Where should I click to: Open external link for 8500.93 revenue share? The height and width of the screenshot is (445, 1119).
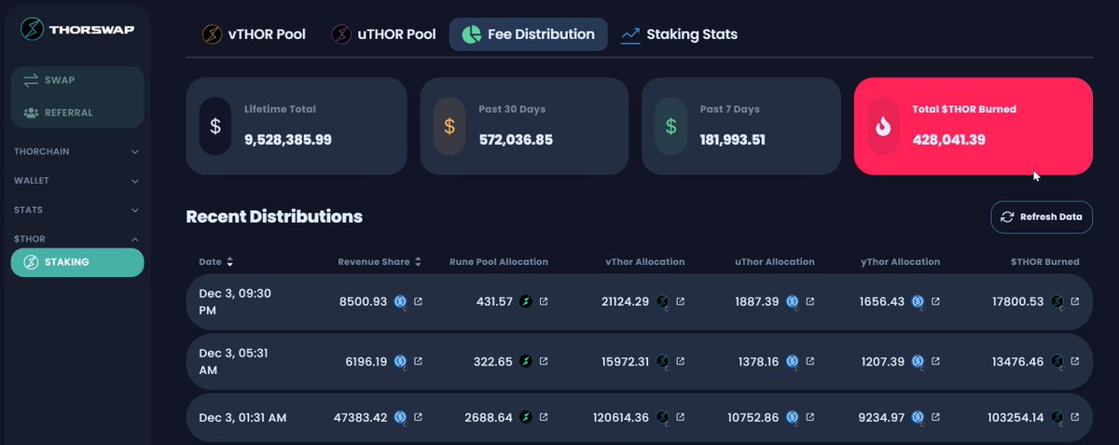coord(418,301)
